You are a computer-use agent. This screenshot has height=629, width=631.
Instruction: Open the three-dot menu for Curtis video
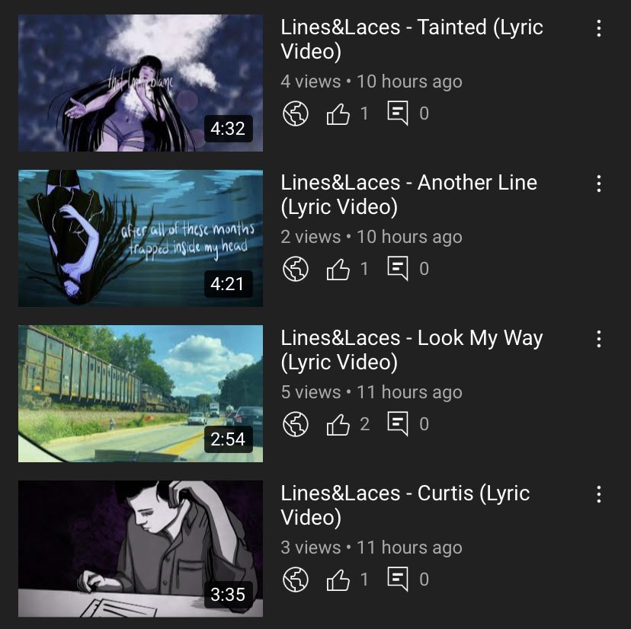599,494
